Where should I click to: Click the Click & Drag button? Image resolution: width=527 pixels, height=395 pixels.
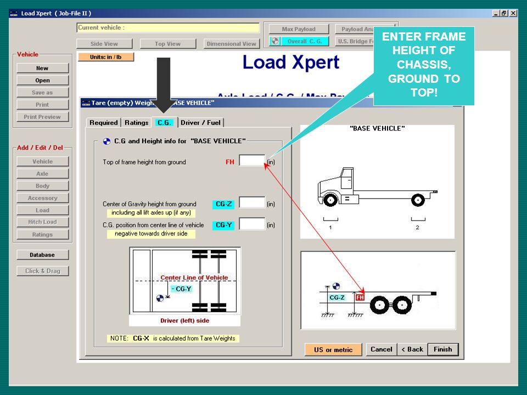[42, 271]
